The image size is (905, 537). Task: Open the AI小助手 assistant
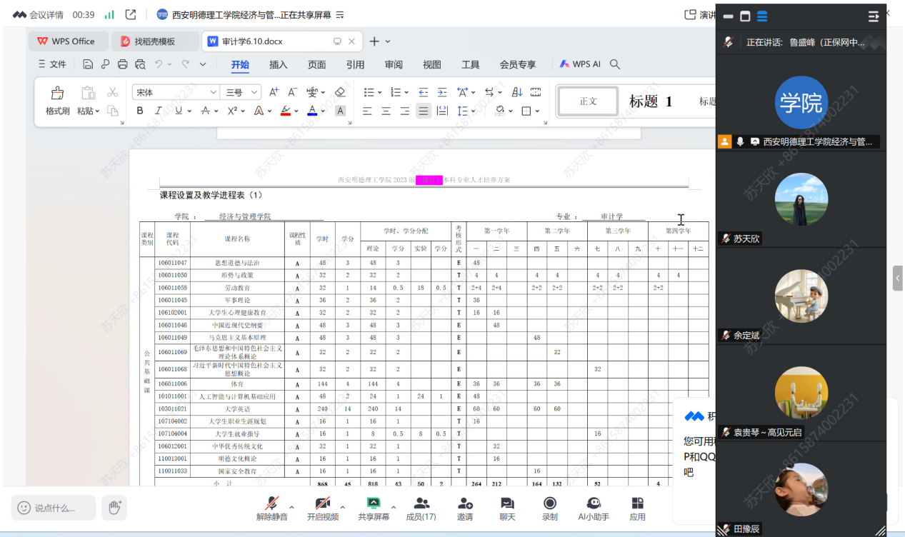[593, 508]
